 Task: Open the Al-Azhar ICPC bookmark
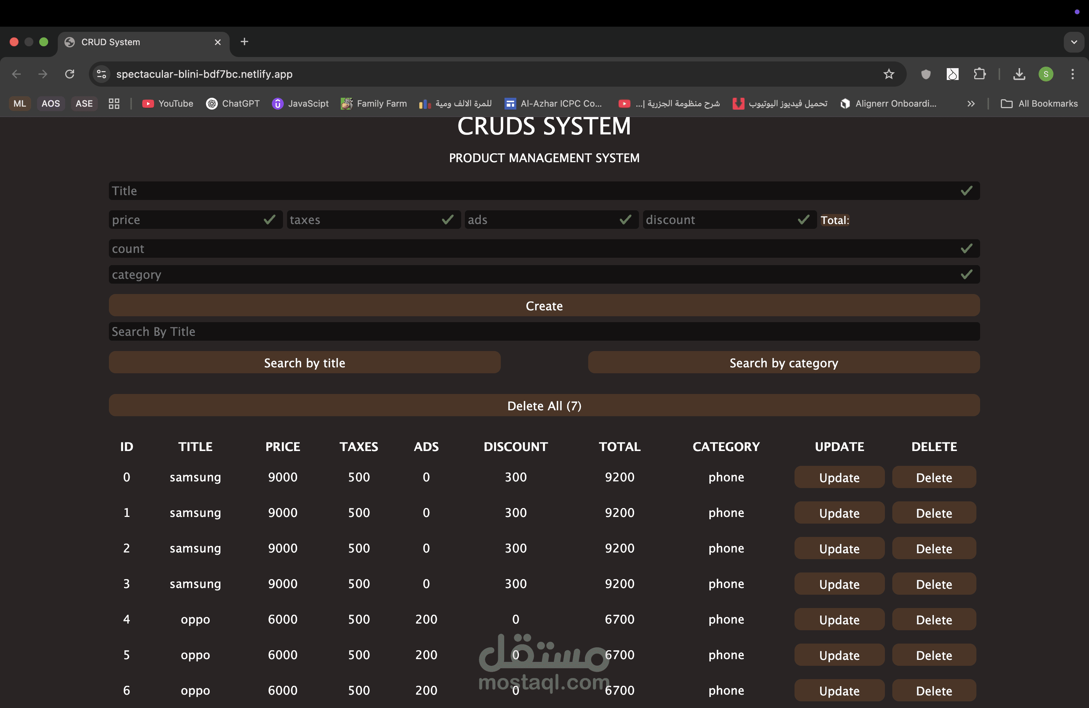point(553,104)
